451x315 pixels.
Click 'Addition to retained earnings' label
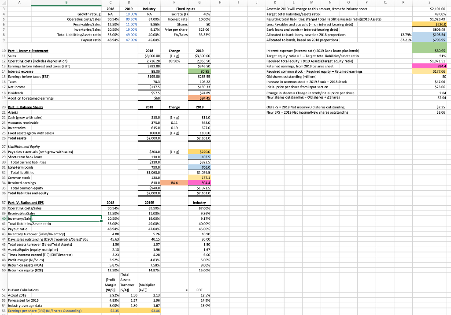click(x=31, y=98)
